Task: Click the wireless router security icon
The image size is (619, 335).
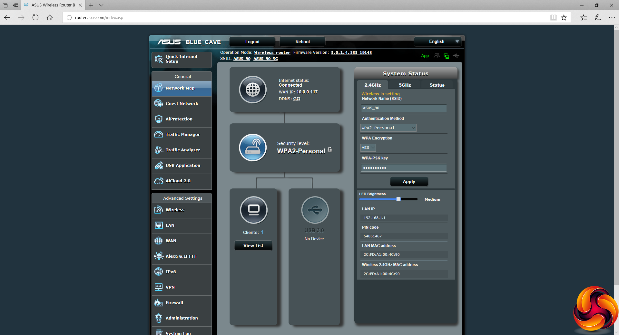Action: (253, 148)
